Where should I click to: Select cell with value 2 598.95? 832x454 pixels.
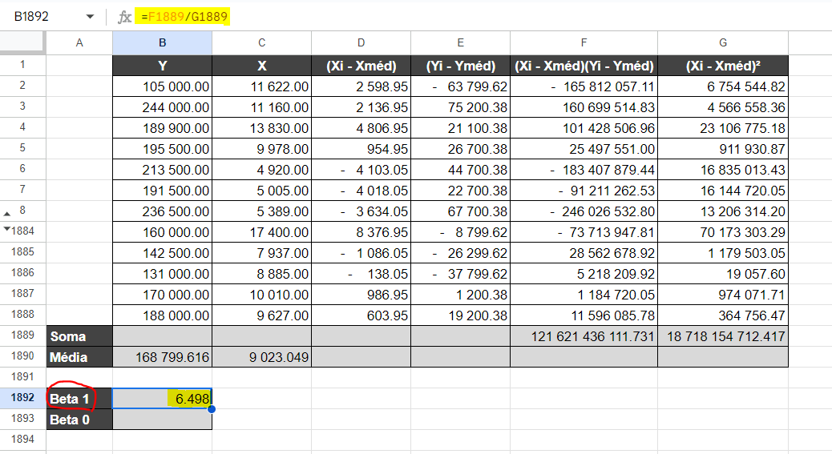(x=361, y=86)
